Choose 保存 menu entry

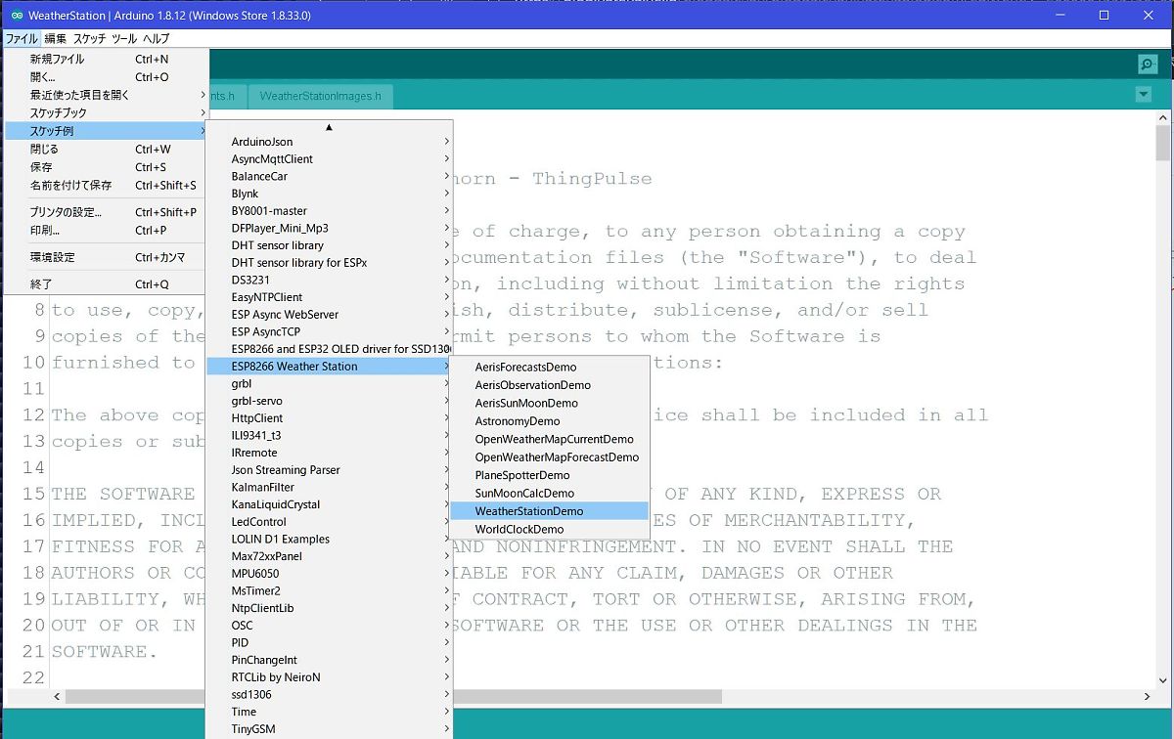[106, 167]
